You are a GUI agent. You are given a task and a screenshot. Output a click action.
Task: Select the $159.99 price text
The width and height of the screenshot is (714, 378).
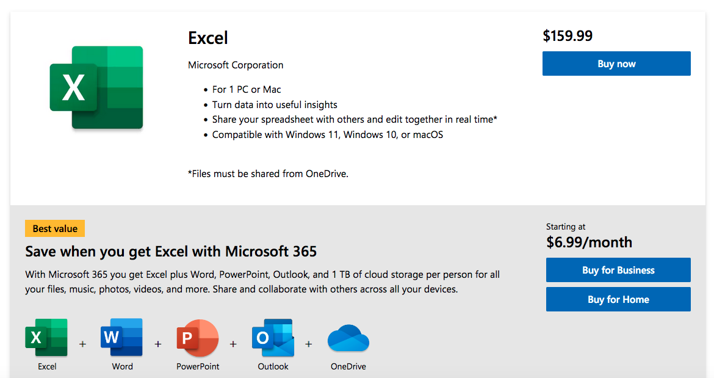568,35
